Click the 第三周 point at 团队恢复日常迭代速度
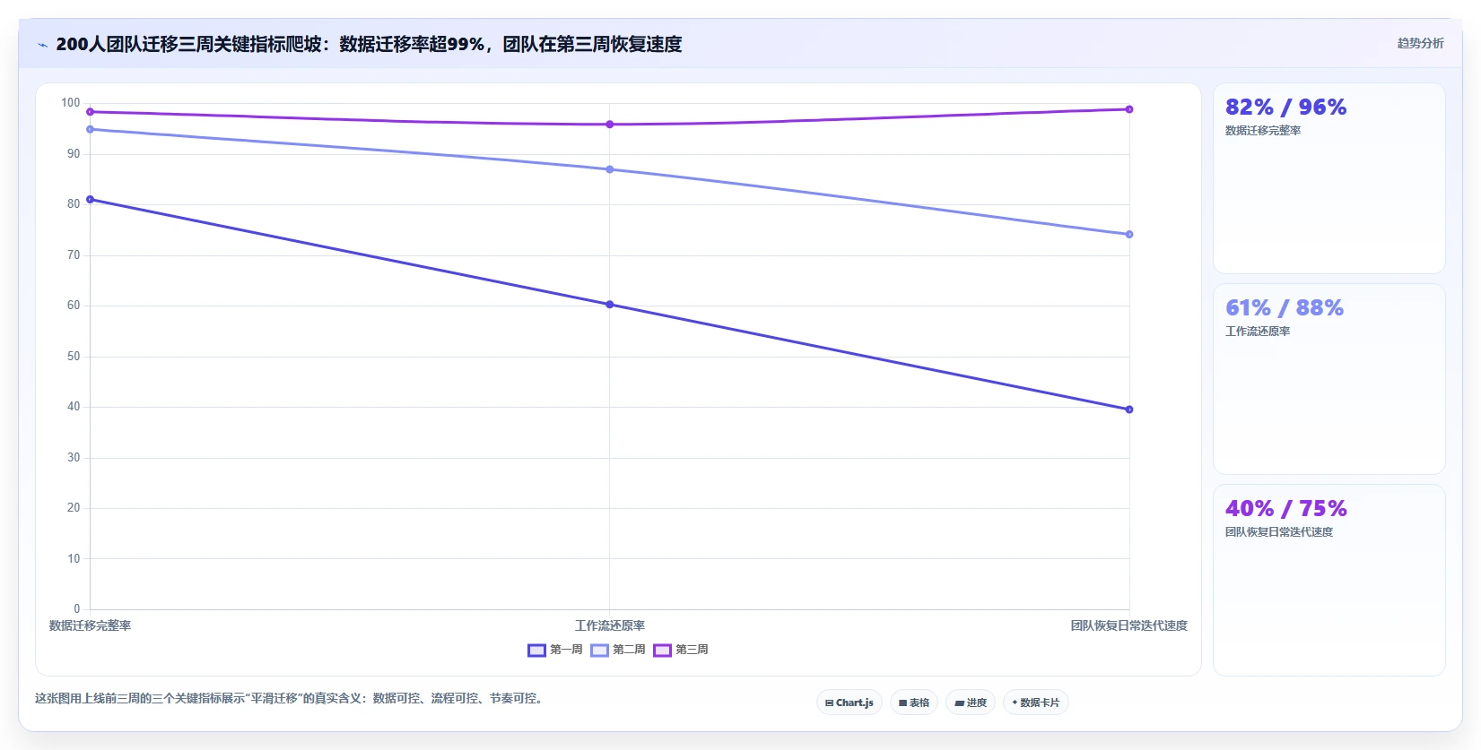 pos(1129,109)
